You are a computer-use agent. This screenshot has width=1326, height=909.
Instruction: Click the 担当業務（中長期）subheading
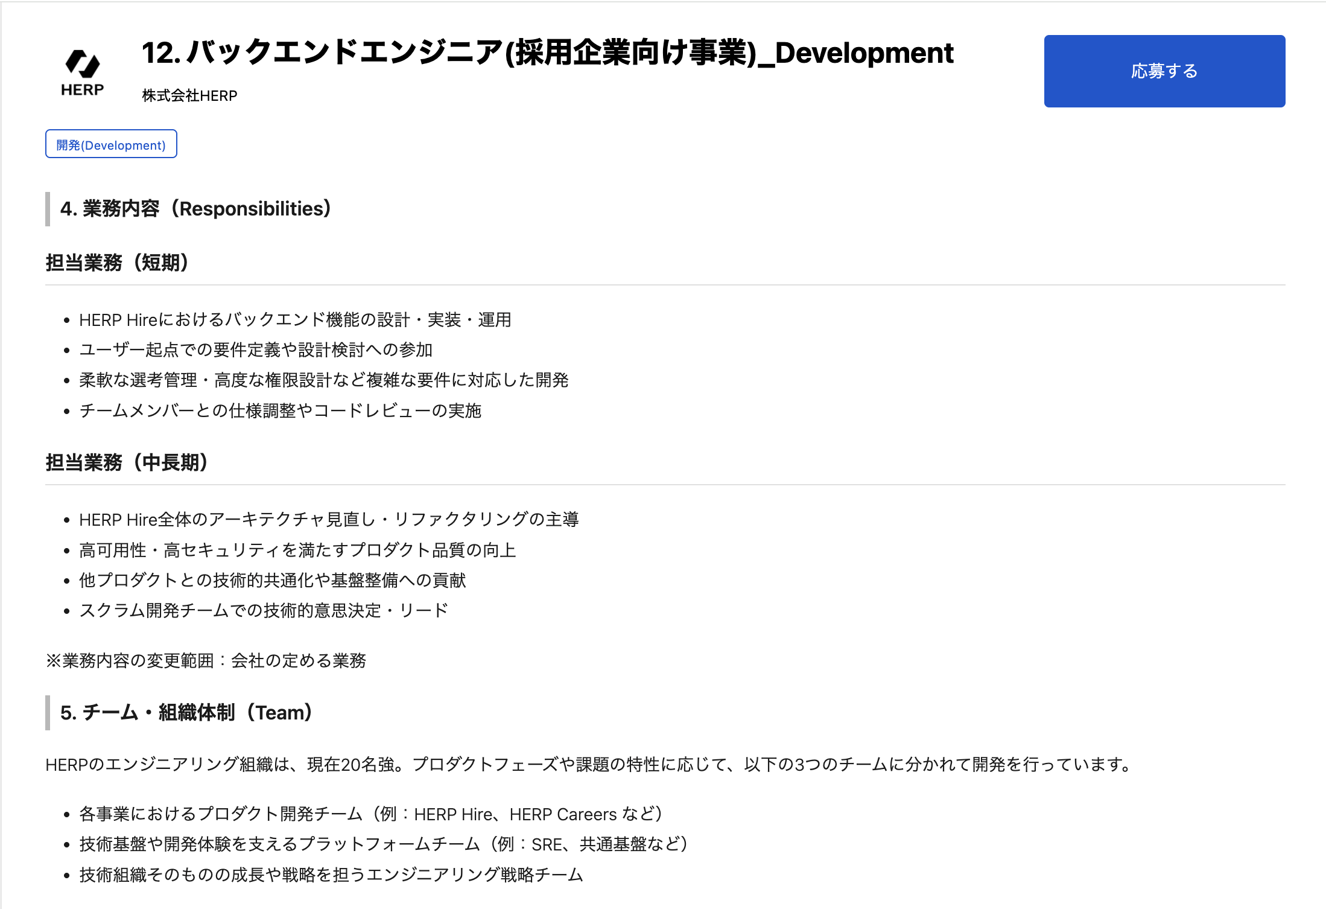click(x=127, y=463)
